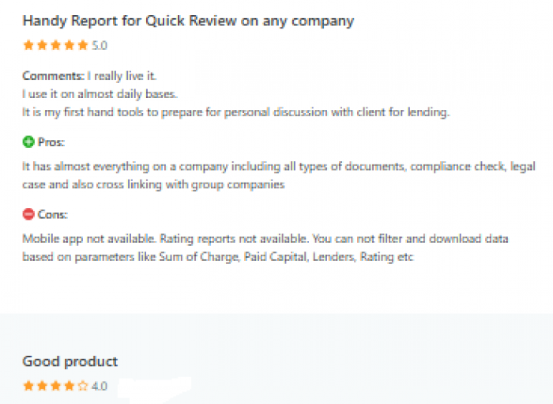Click first star of the 5.0 rating

pyautogui.click(x=28, y=45)
